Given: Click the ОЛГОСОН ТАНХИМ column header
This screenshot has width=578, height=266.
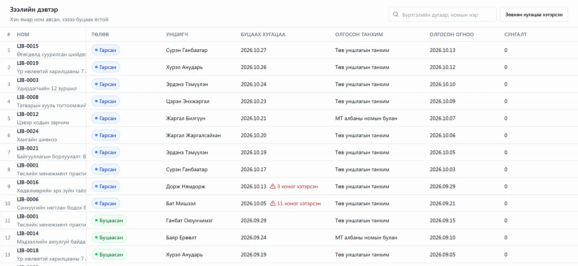Looking at the screenshot, I should tap(359, 34).
